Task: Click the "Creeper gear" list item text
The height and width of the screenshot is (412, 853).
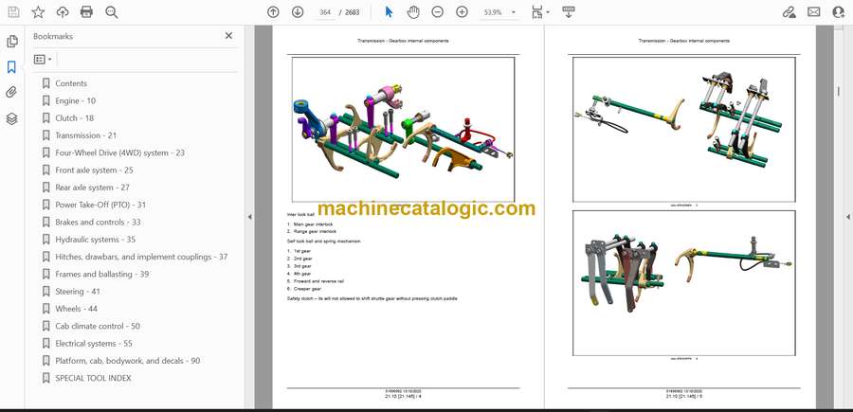Action: (x=307, y=289)
